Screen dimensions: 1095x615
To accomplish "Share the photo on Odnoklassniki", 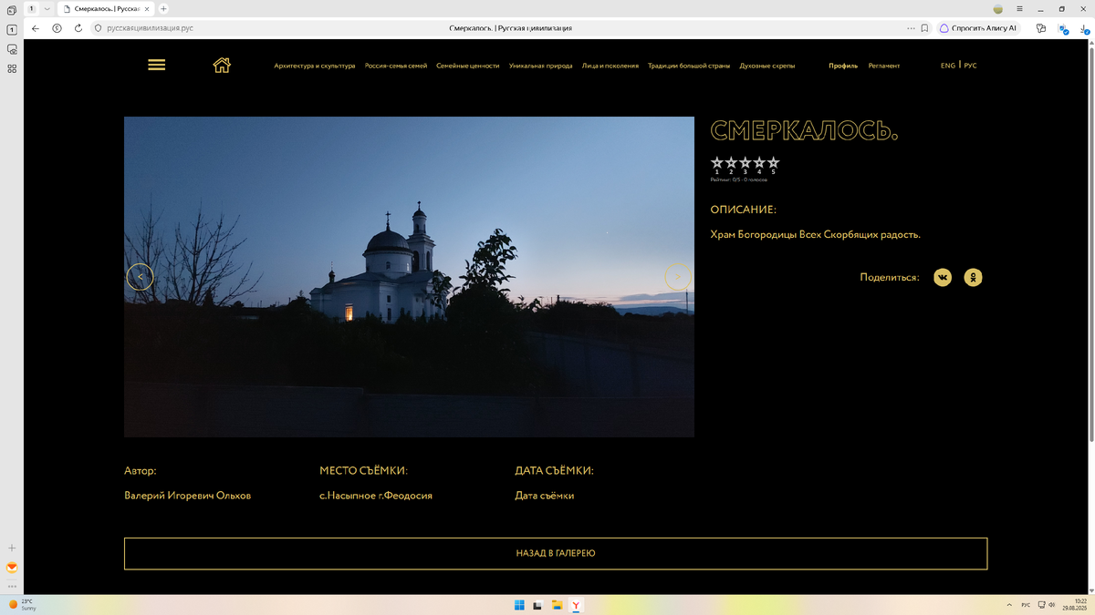I will pyautogui.click(x=974, y=278).
